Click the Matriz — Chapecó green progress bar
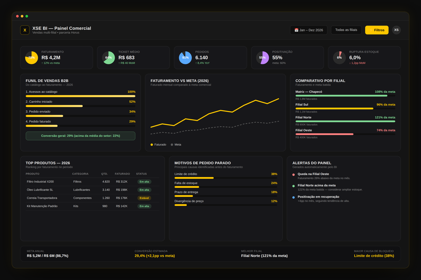Image resolution: width=421 pixels, height=280 pixels. pos(341,96)
